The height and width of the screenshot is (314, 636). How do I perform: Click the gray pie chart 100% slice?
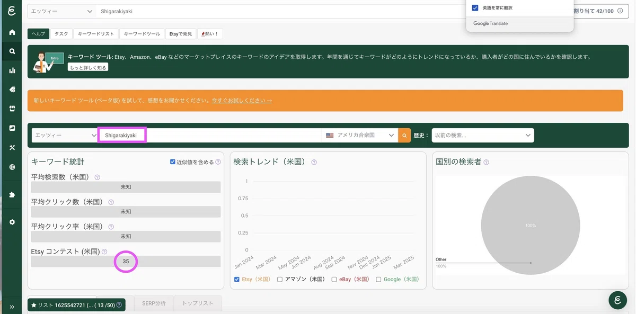tap(531, 226)
